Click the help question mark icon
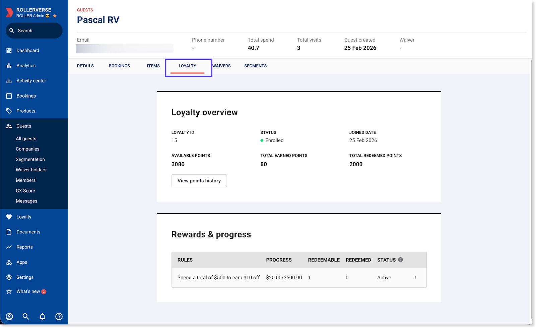Viewport: 536px width, 328px height. tap(59, 316)
